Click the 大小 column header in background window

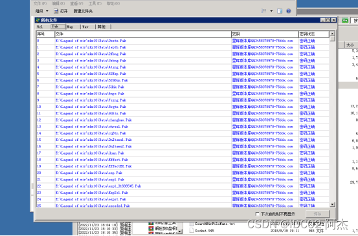click(352, 45)
